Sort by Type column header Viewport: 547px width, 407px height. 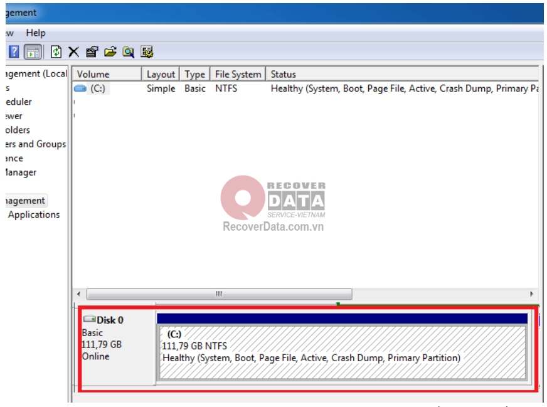tap(194, 74)
